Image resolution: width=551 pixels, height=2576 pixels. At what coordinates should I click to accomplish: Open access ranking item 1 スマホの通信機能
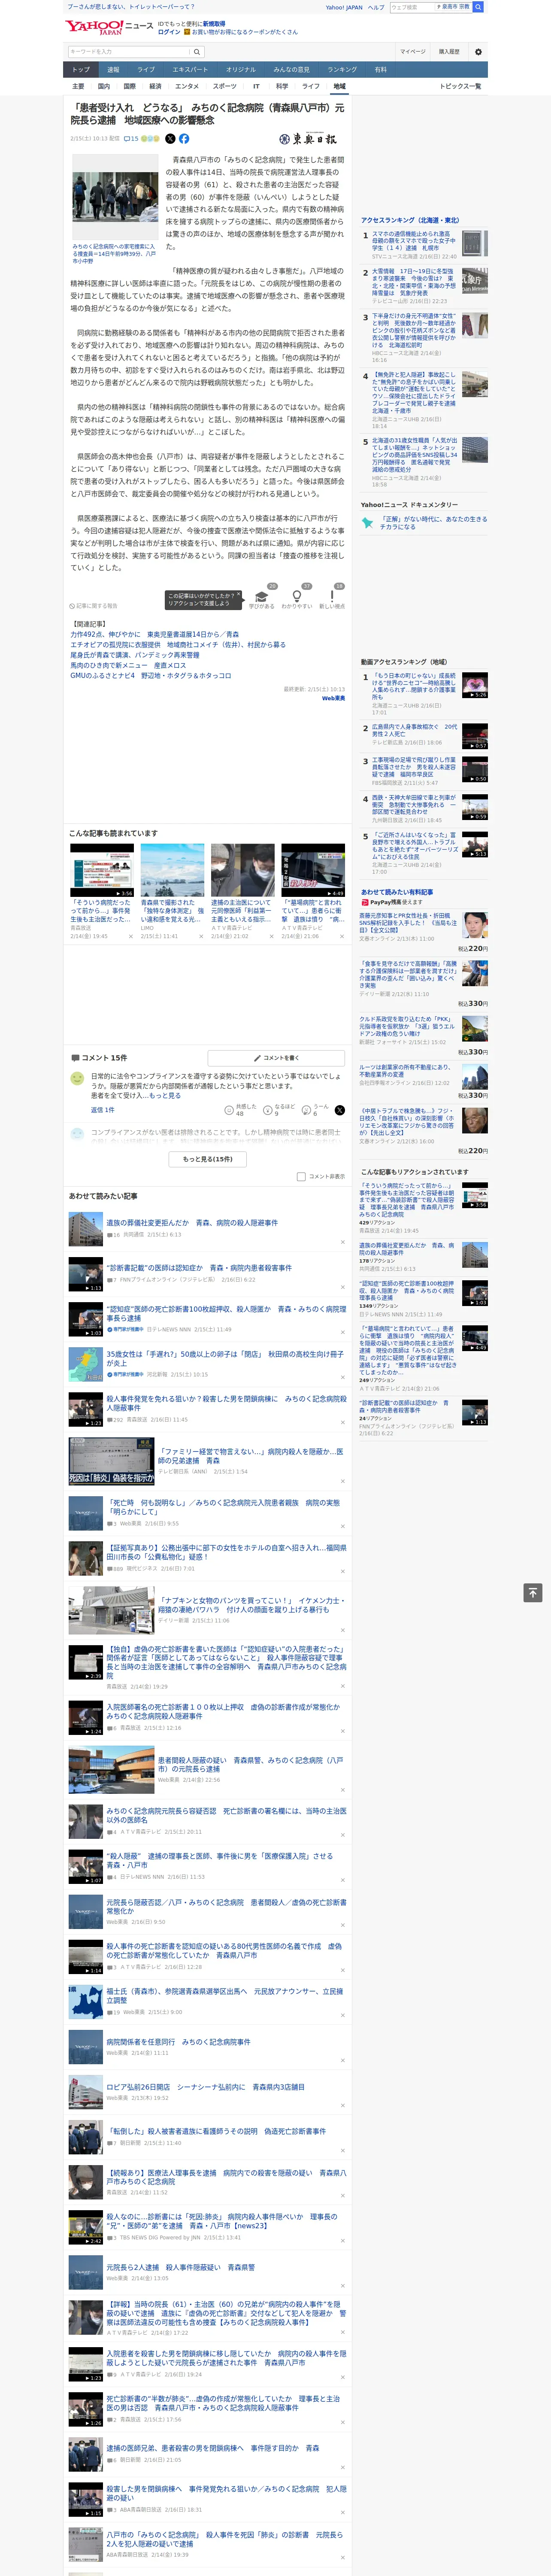click(x=414, y=241)
